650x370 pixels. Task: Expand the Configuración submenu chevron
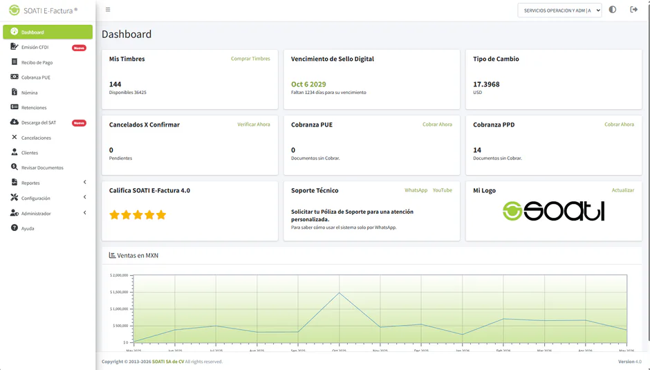click(84, 197)
